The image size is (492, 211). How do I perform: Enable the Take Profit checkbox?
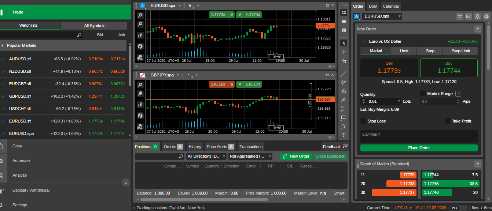pos(447,121)
